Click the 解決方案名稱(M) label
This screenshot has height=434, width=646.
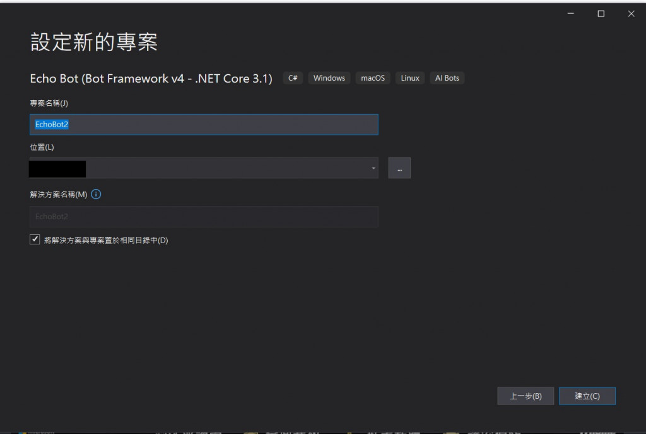59,194
